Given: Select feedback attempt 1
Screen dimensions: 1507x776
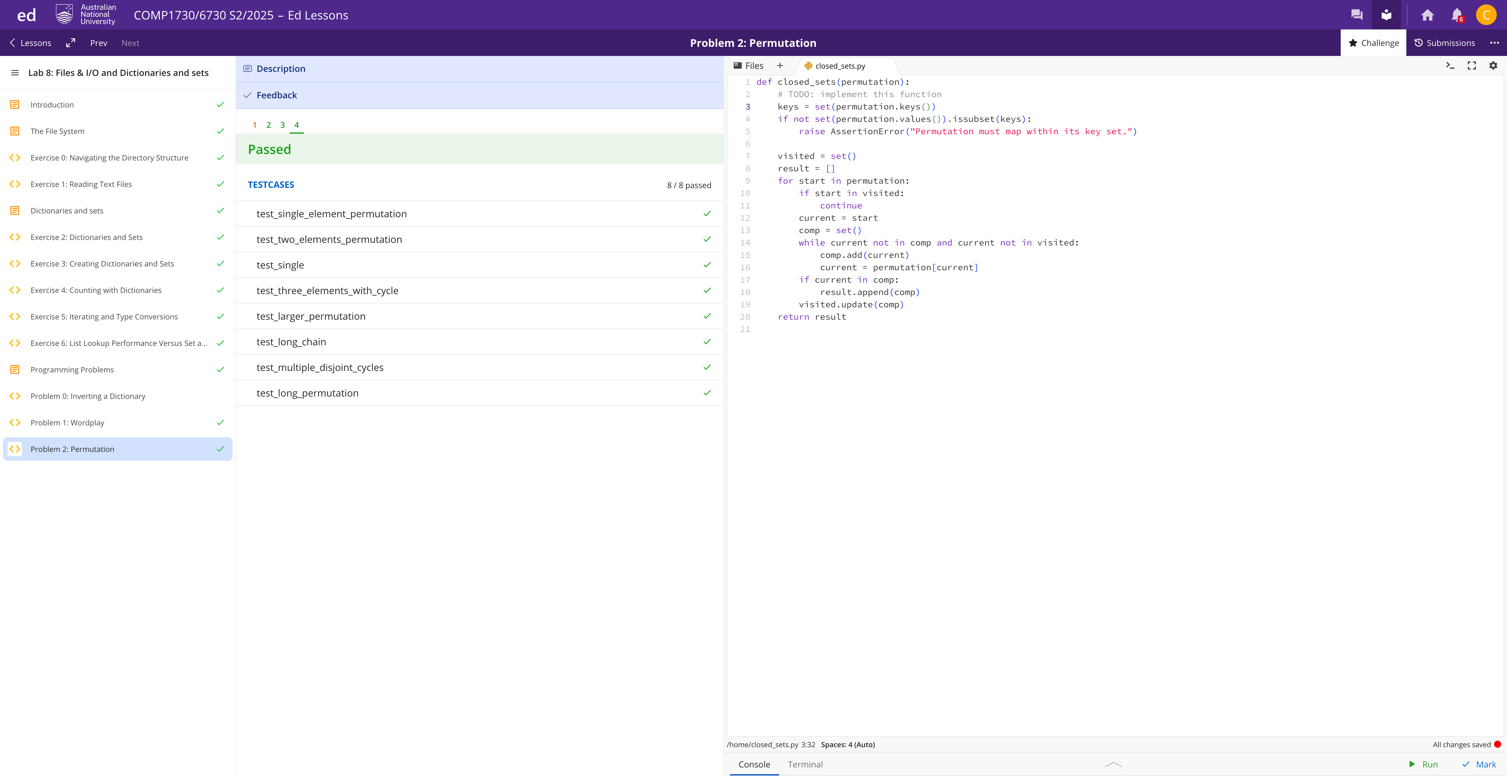Looking at the screenshot, I should (255, 125).
